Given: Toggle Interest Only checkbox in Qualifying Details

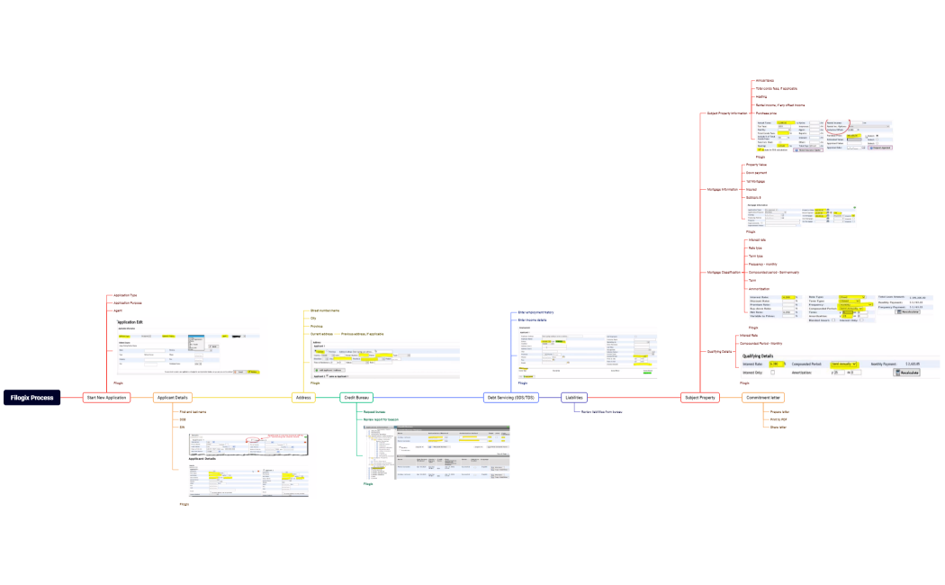Looking at the screenshot, I should coord(772,372).
